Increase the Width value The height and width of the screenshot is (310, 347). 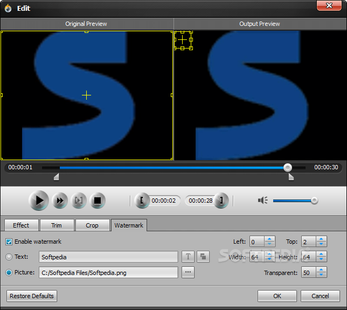click(x=269, y=254)
